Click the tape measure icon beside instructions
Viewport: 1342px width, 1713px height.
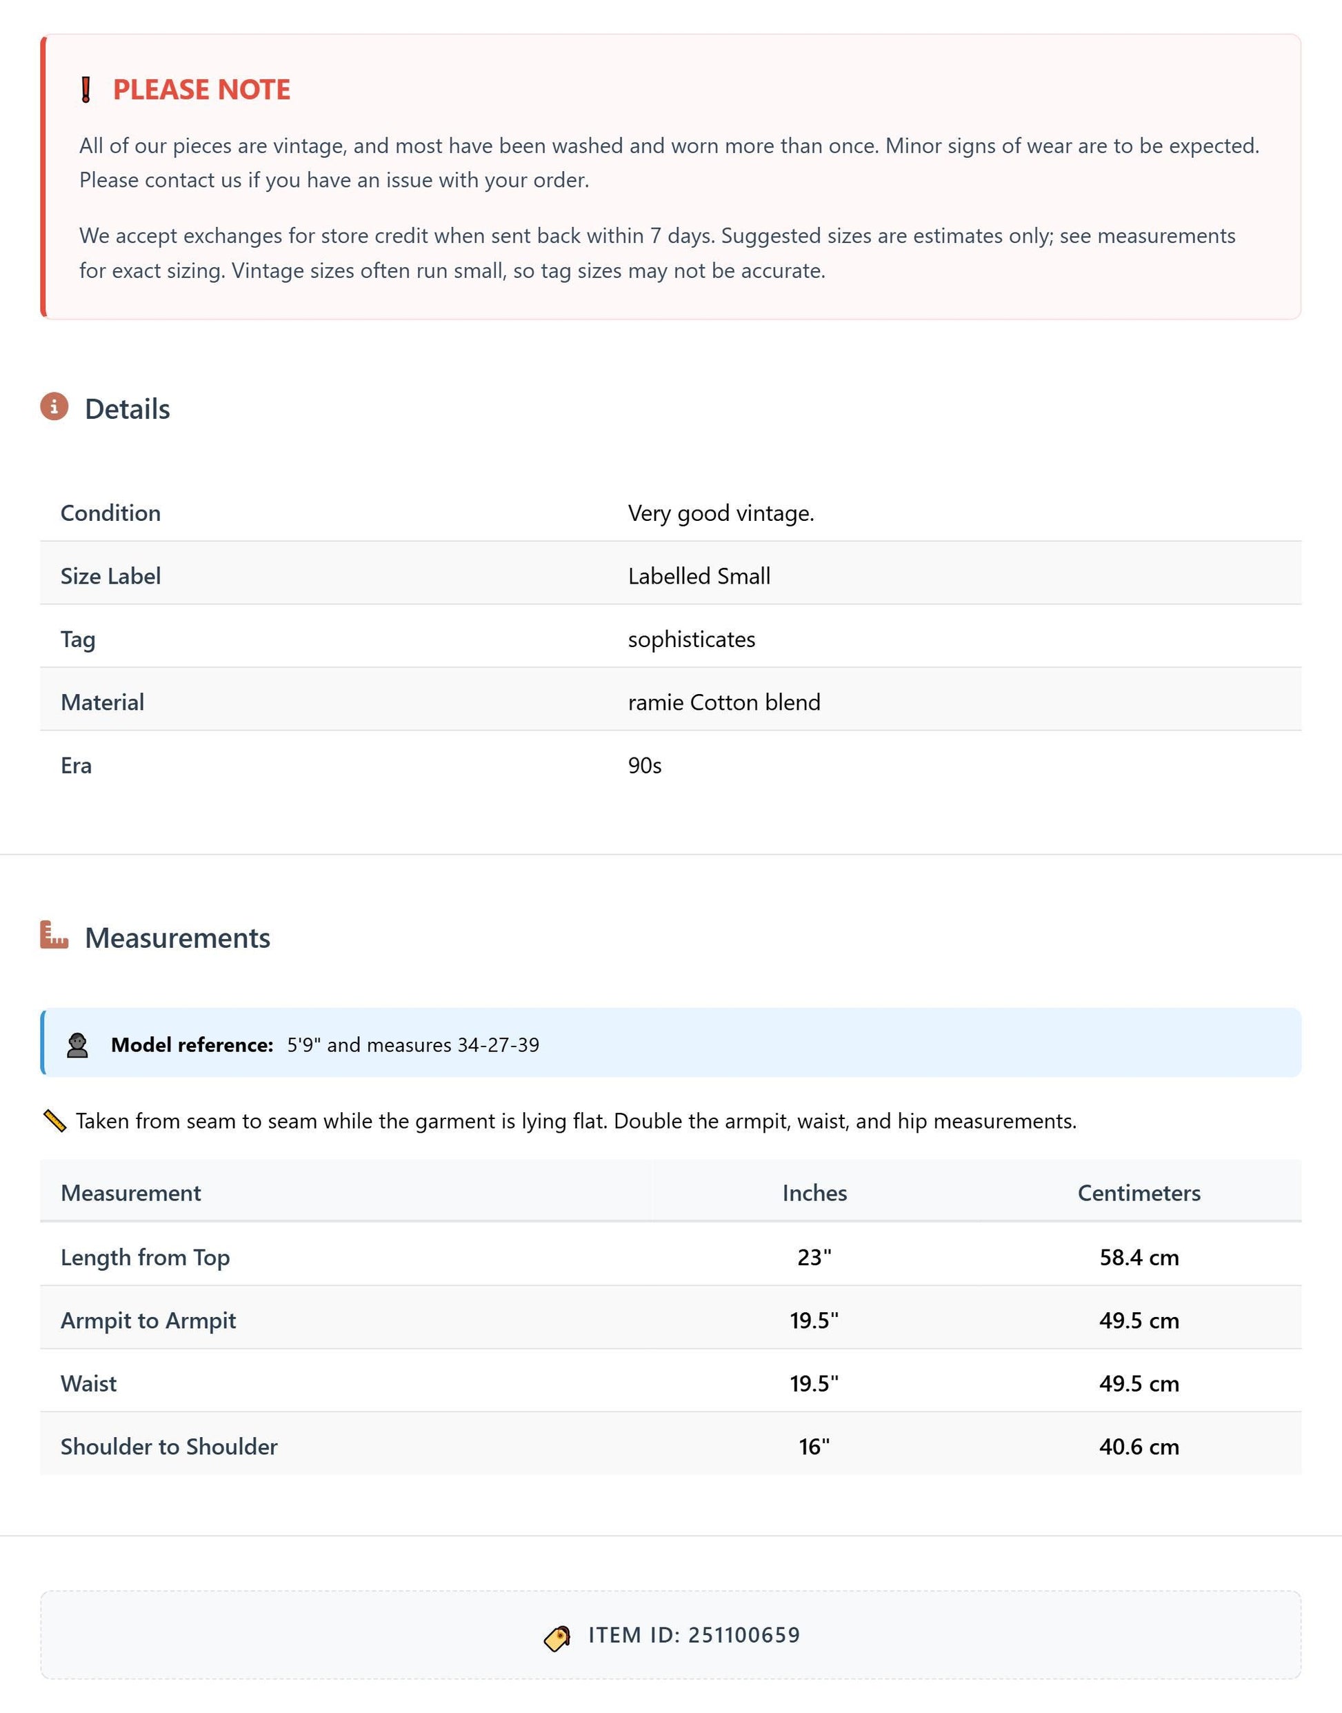pos(54,1121)
